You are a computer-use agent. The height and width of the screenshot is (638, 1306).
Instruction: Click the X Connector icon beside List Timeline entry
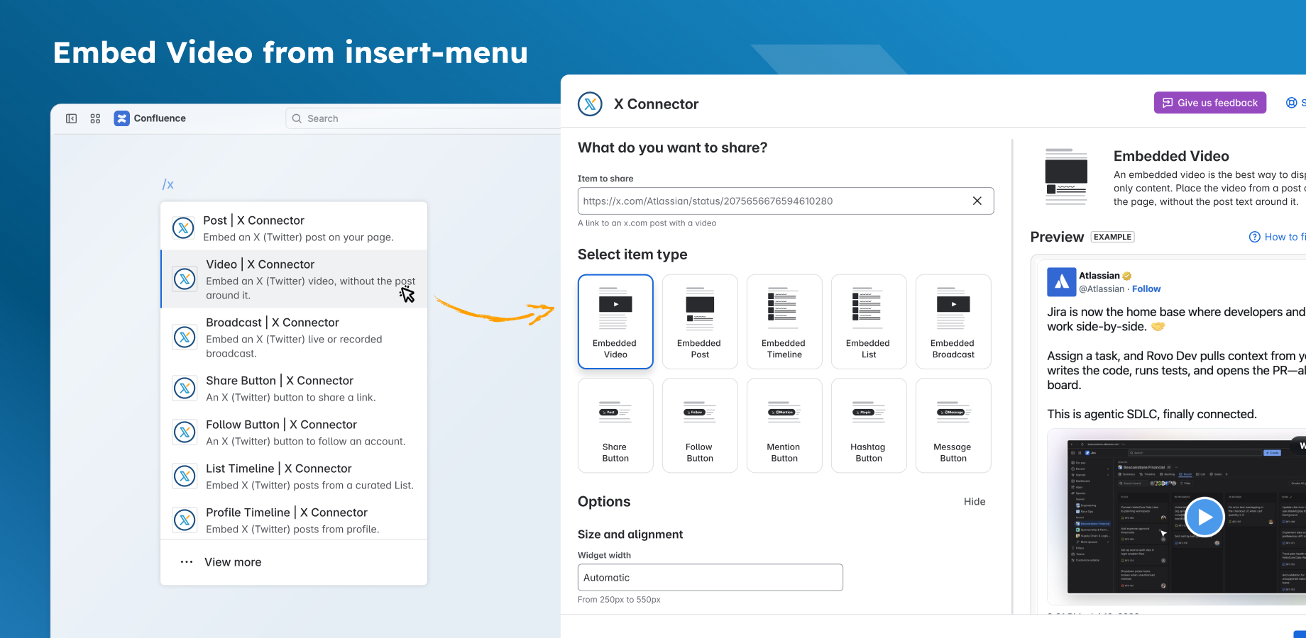pos(185,476)
